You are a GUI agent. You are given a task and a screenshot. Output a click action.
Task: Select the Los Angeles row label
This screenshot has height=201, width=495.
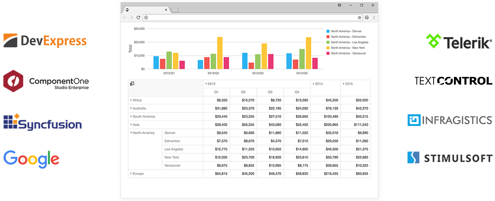pos(174,149)
